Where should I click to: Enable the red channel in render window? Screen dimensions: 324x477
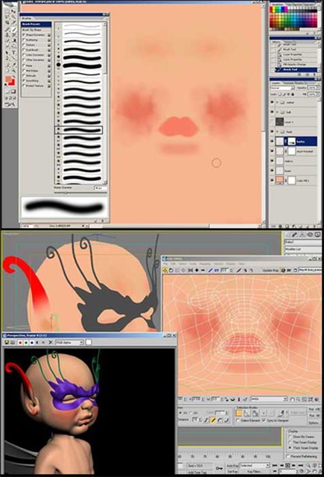pyautogui.click(x=20, y=343)
